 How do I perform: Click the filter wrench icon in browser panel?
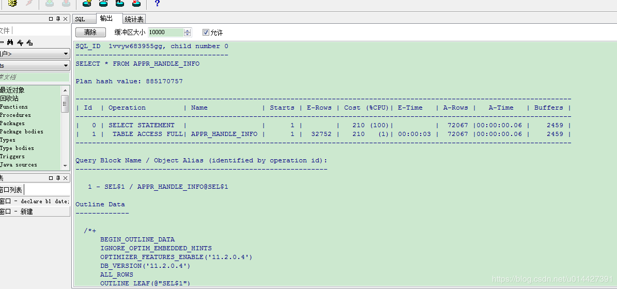pyautogui.click(x=20, y=42)
